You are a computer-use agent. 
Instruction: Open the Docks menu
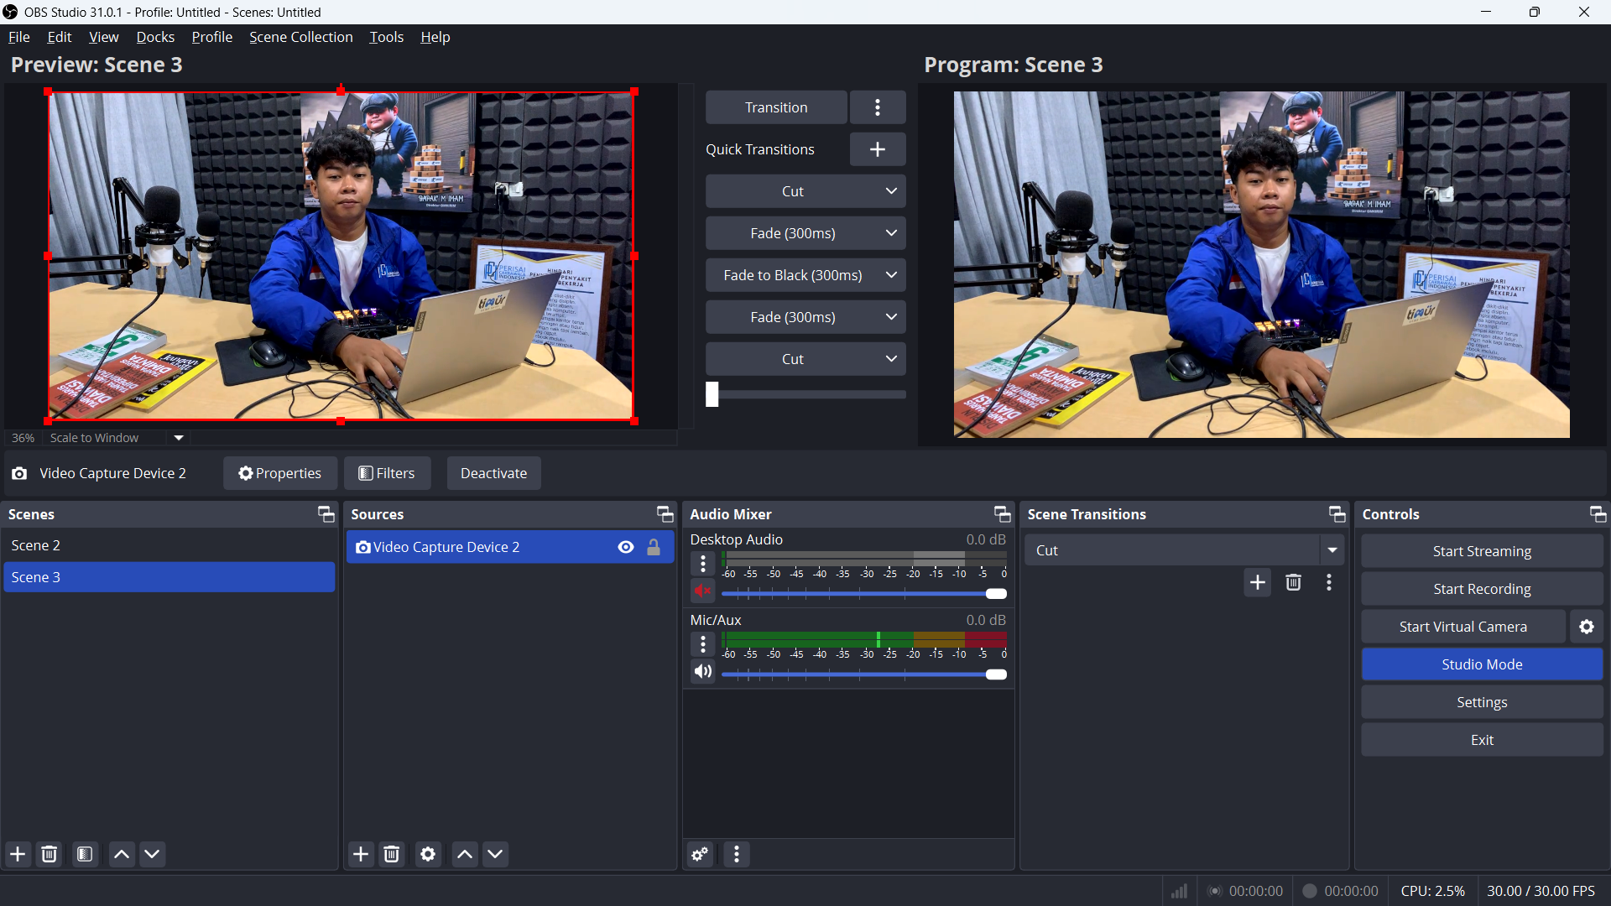[x=155, y=37]
